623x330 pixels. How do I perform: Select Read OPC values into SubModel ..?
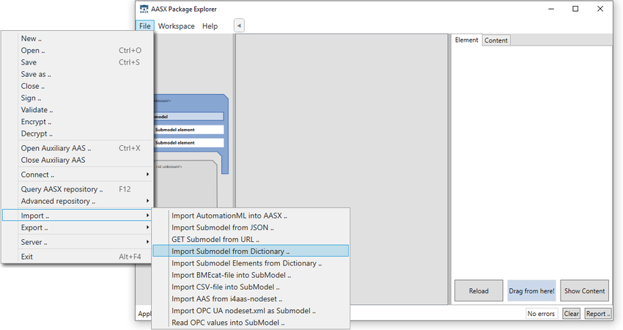tap(251, 323)
